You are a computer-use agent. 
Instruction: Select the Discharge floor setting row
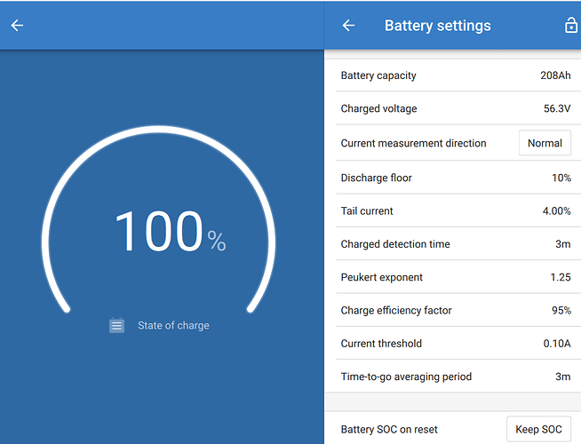point(455,178)
